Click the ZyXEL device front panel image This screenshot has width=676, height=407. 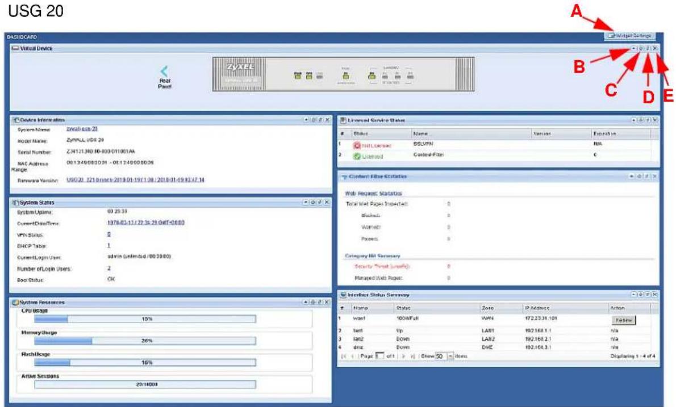[x=343, y=74]
